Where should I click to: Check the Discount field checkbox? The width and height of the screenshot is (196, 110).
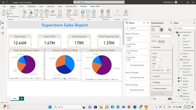point(179,53)
